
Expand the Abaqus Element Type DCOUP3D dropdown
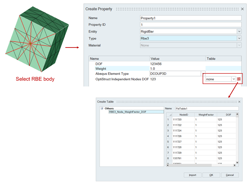click(203, 73)
